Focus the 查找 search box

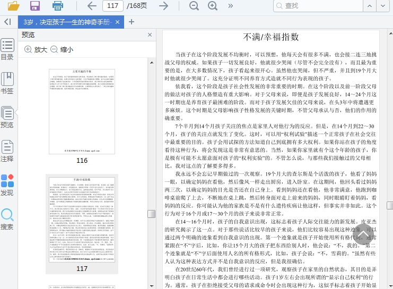pos(318,6)
